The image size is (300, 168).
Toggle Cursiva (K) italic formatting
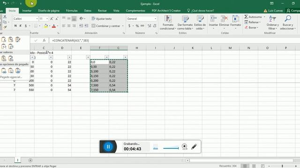[x=21, y=26]
